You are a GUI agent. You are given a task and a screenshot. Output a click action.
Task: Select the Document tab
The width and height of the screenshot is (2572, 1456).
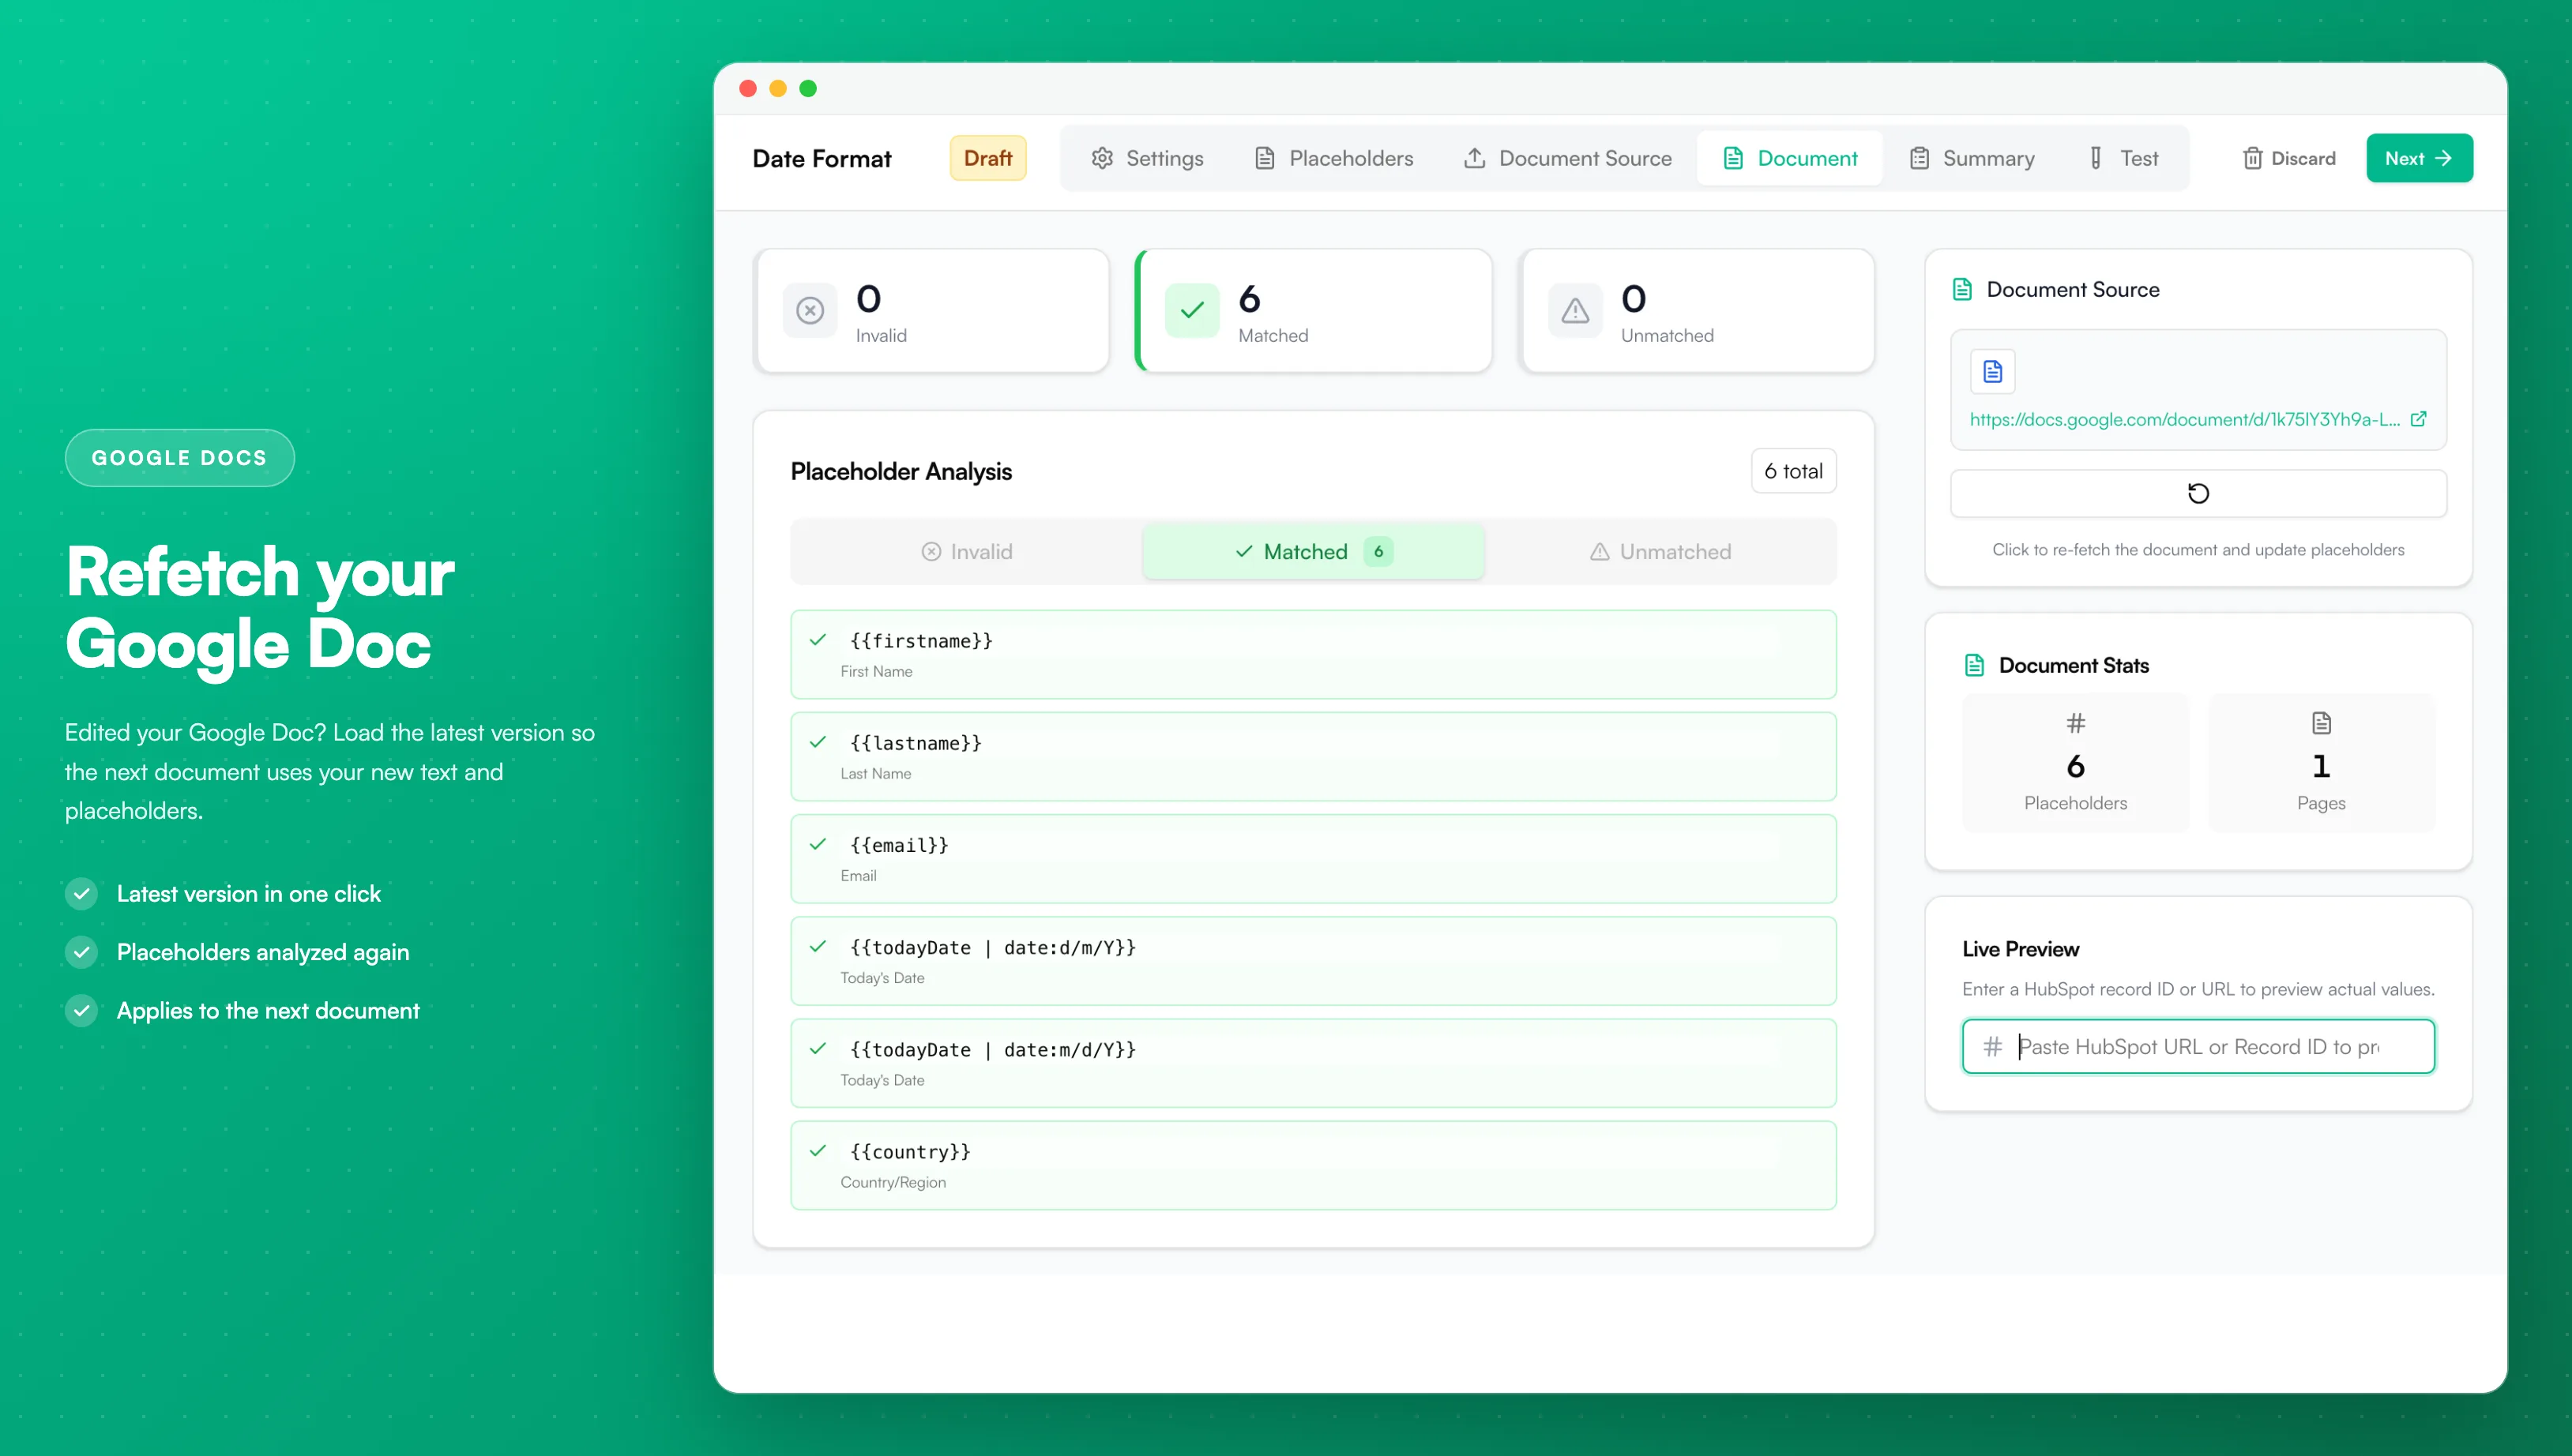coord(1788,158)
